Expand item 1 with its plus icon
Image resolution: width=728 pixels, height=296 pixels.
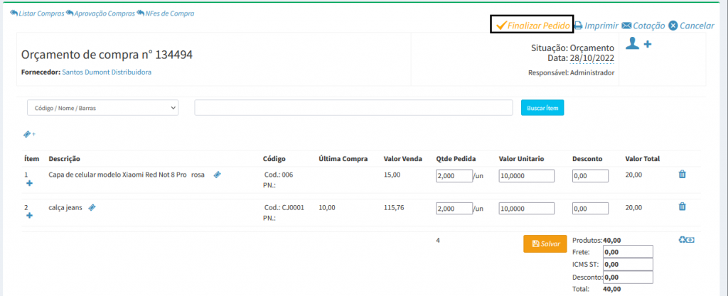29,183
